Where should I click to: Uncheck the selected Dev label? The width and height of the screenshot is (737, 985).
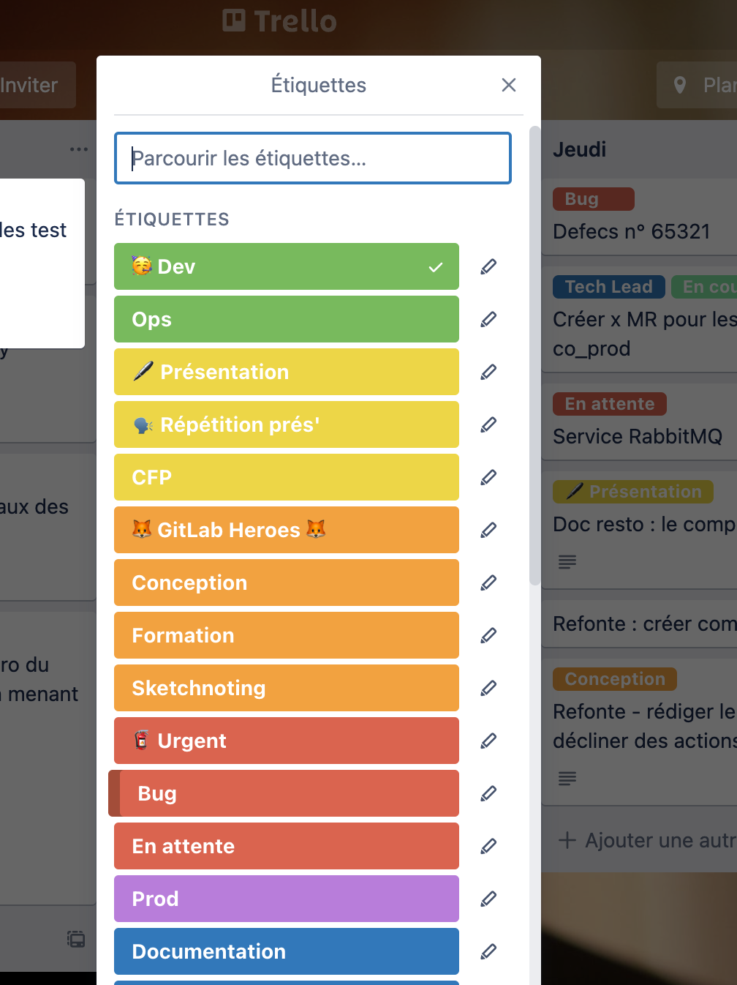pyautogui.click(x=286, y=266)
